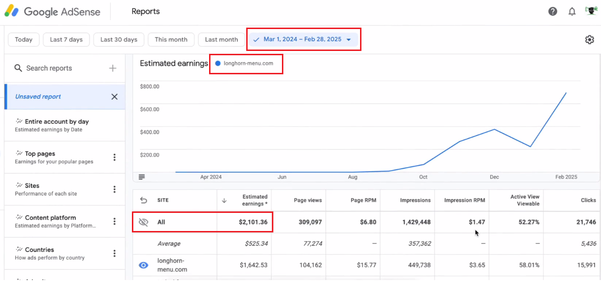Click the SITE column header

point(163,201)
